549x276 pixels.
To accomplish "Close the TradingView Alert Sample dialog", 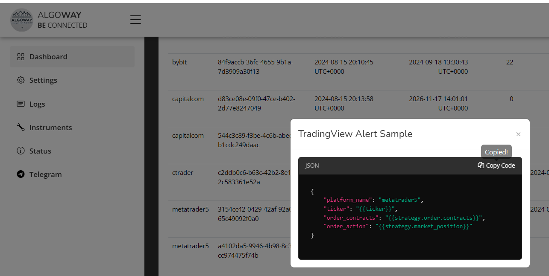I will point(518,134).
